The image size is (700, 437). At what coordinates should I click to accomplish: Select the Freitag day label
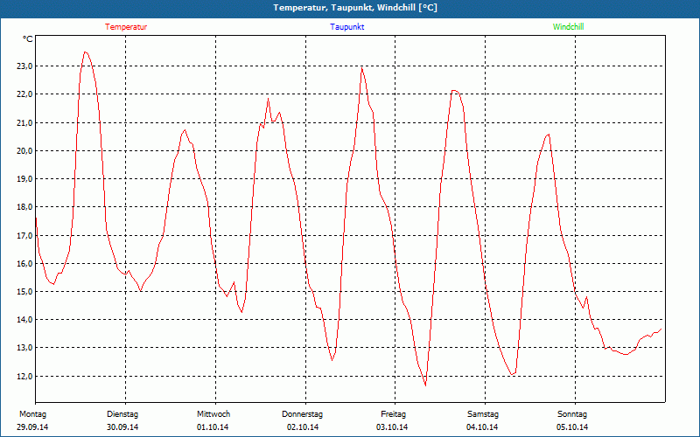pos(393,414)
